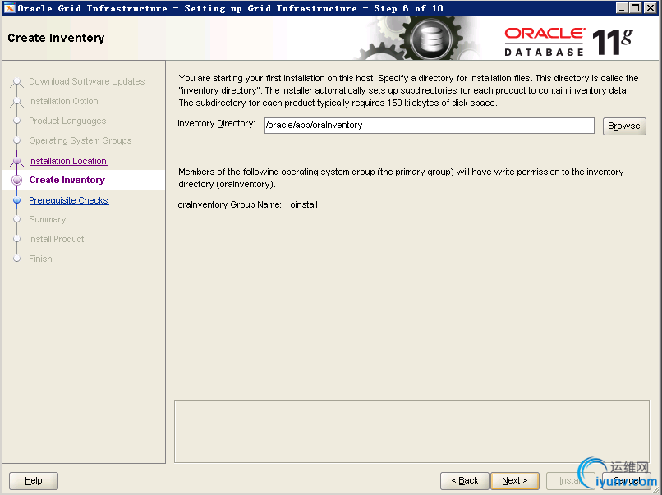Image resolution: width=662 pixels, height=495 pixels.
Task: Open the Installation Location step link
Action: (x=67, y=161)
